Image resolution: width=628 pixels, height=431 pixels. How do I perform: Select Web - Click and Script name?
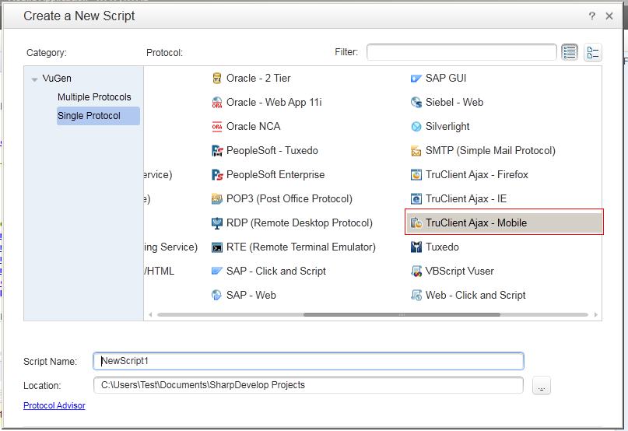point(475,295)
